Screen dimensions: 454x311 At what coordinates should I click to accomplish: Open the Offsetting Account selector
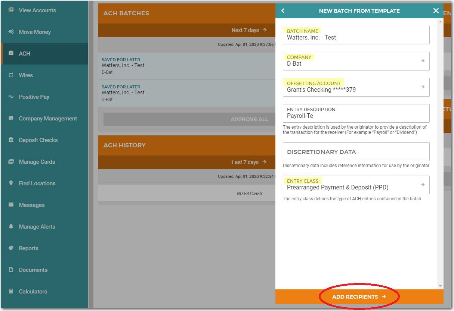pyautogui.click(x=356, y=87)
